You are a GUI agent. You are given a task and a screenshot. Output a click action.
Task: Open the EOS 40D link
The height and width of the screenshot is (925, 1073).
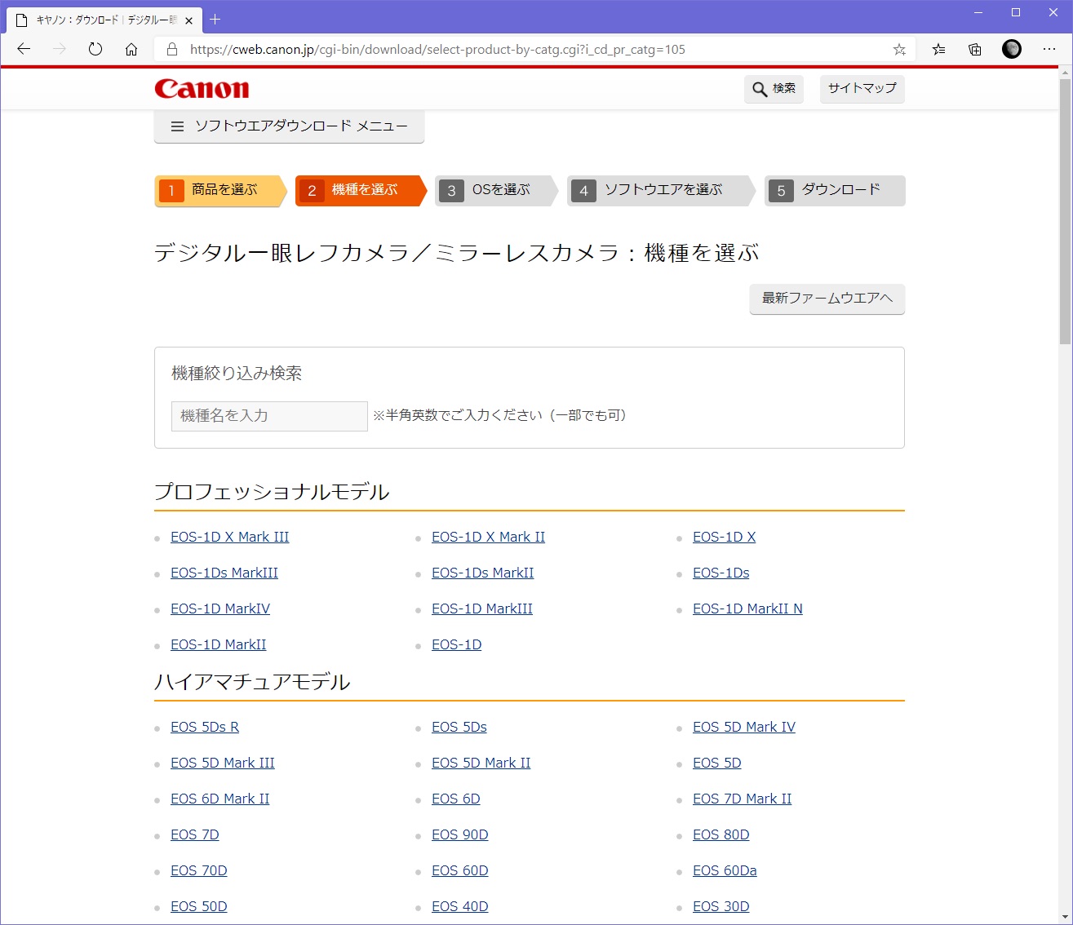pyautogui.click(x=459, y=906)
